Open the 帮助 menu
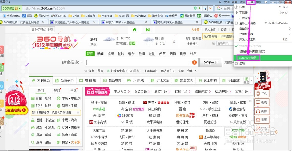Image resolution: width=292 pixels, height=151 pixels. click(x=258, y=2)
